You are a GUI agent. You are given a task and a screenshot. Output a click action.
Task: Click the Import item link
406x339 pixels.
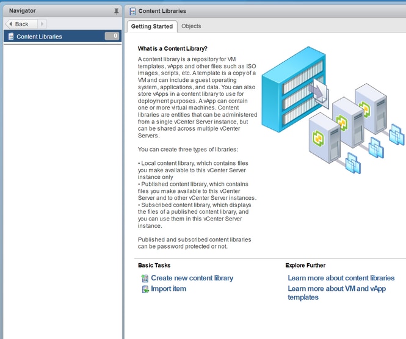169,288
